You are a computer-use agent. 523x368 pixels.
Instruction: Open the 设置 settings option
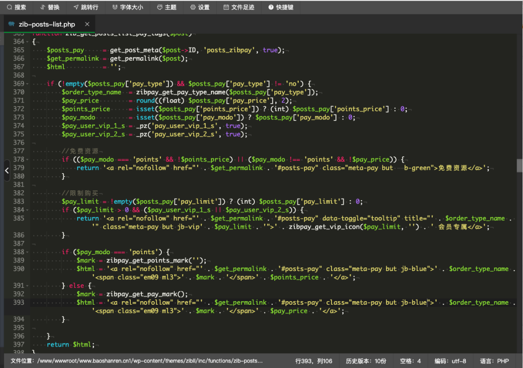(x=200, y=7)
